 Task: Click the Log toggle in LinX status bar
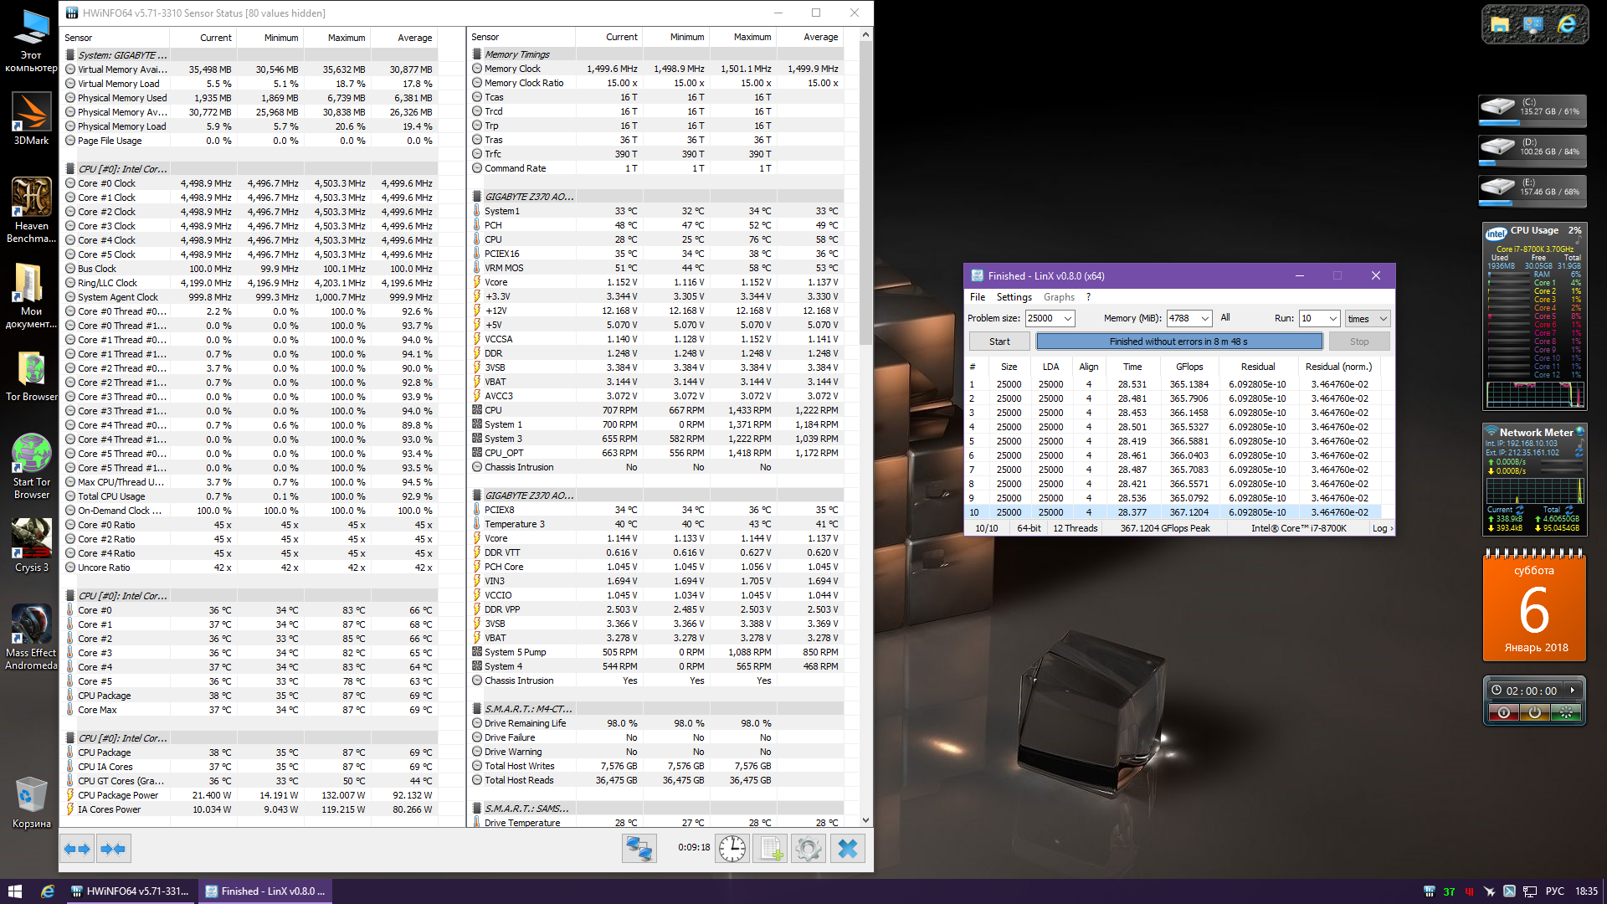(1382, 528)
